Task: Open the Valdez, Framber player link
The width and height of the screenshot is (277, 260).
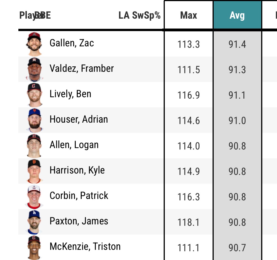Action: (x=82, y=69)
